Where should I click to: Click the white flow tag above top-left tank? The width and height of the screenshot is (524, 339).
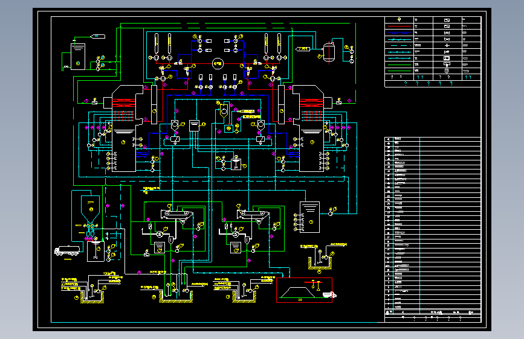click(x=98, y=36)
